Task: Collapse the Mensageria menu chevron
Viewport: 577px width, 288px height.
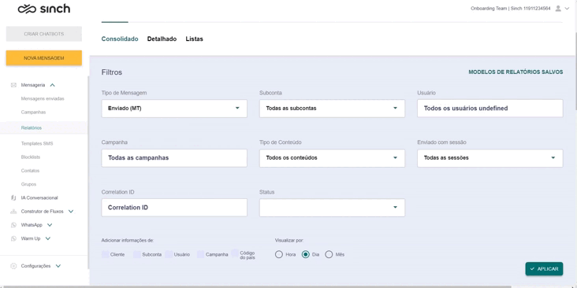Action: pyautogui.click(x=52, y=85)
